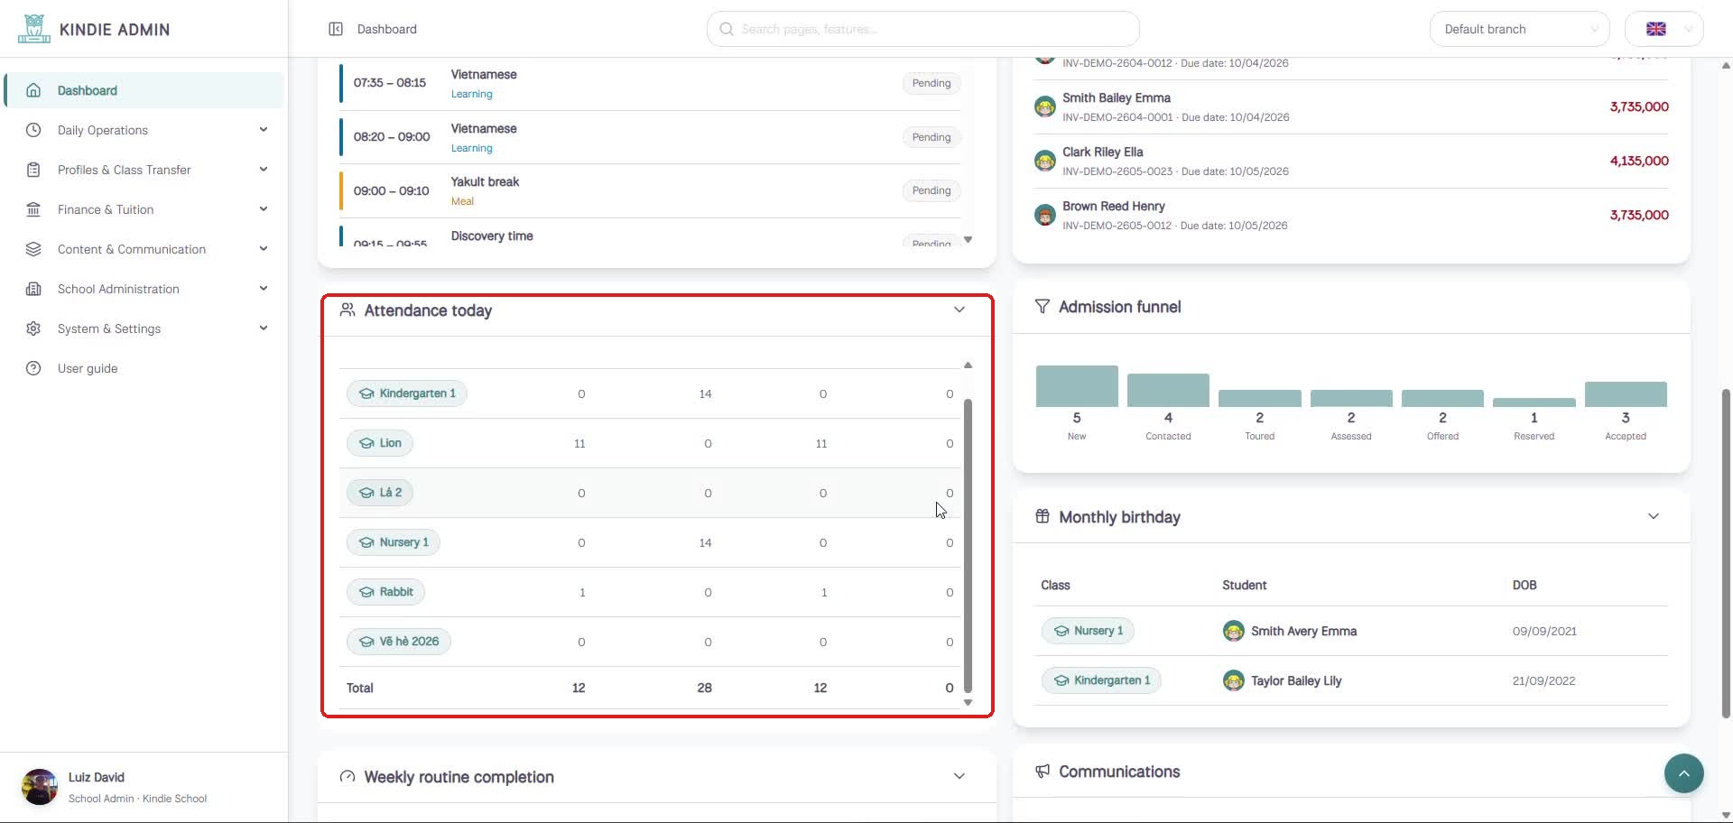Image resolution: width=1733 pixels, height=823 pixels.
Task: Open the language flag selector
Action: pos(1663,29)
